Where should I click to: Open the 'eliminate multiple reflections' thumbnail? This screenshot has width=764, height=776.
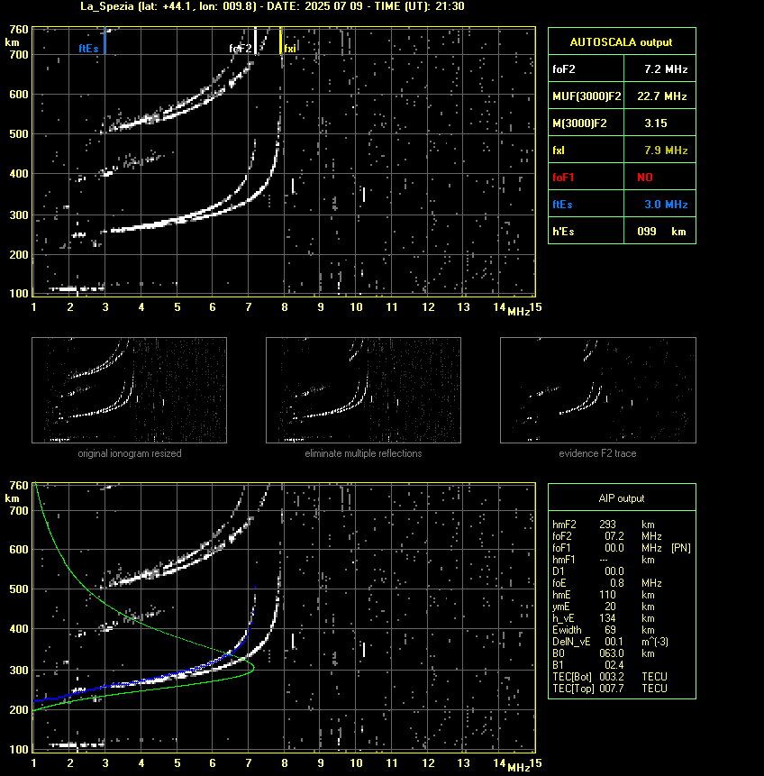tap(363, 390)
